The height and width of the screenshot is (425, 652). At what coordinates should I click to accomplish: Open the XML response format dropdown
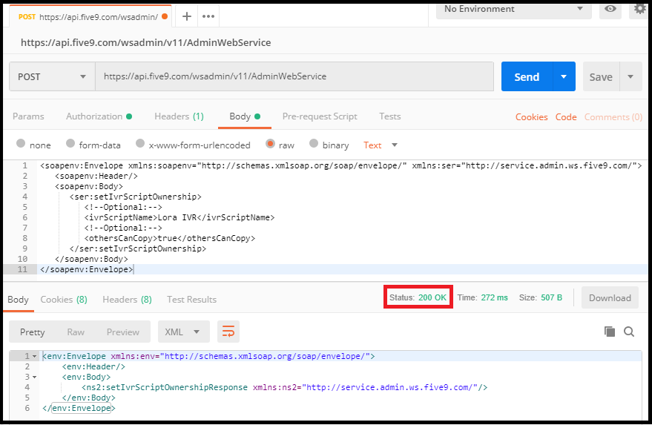coord(183,332)
